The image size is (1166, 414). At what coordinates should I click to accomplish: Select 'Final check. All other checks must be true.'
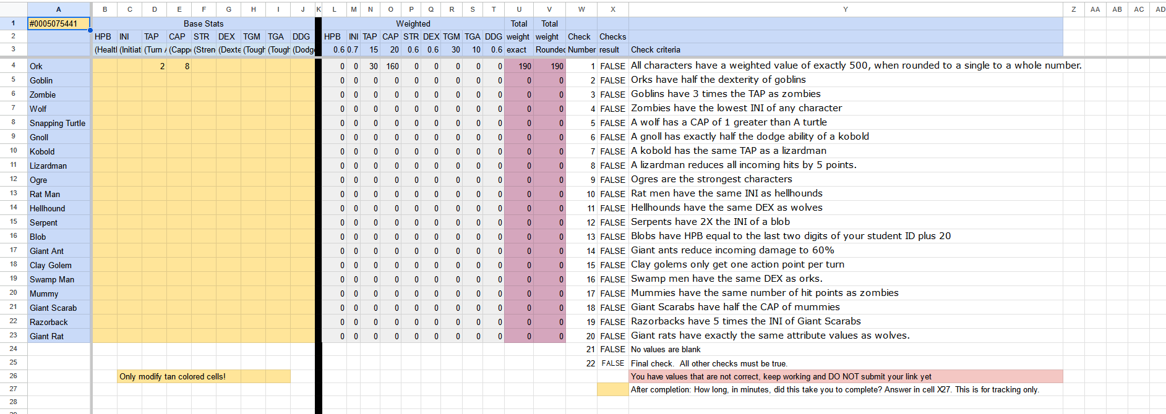709,363
